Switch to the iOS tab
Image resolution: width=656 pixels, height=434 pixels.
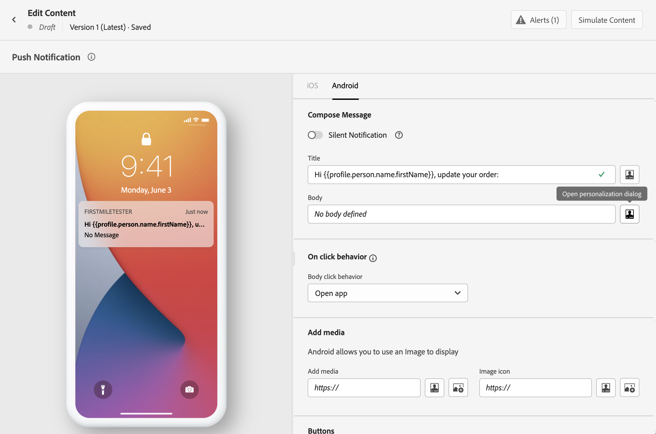312,86
